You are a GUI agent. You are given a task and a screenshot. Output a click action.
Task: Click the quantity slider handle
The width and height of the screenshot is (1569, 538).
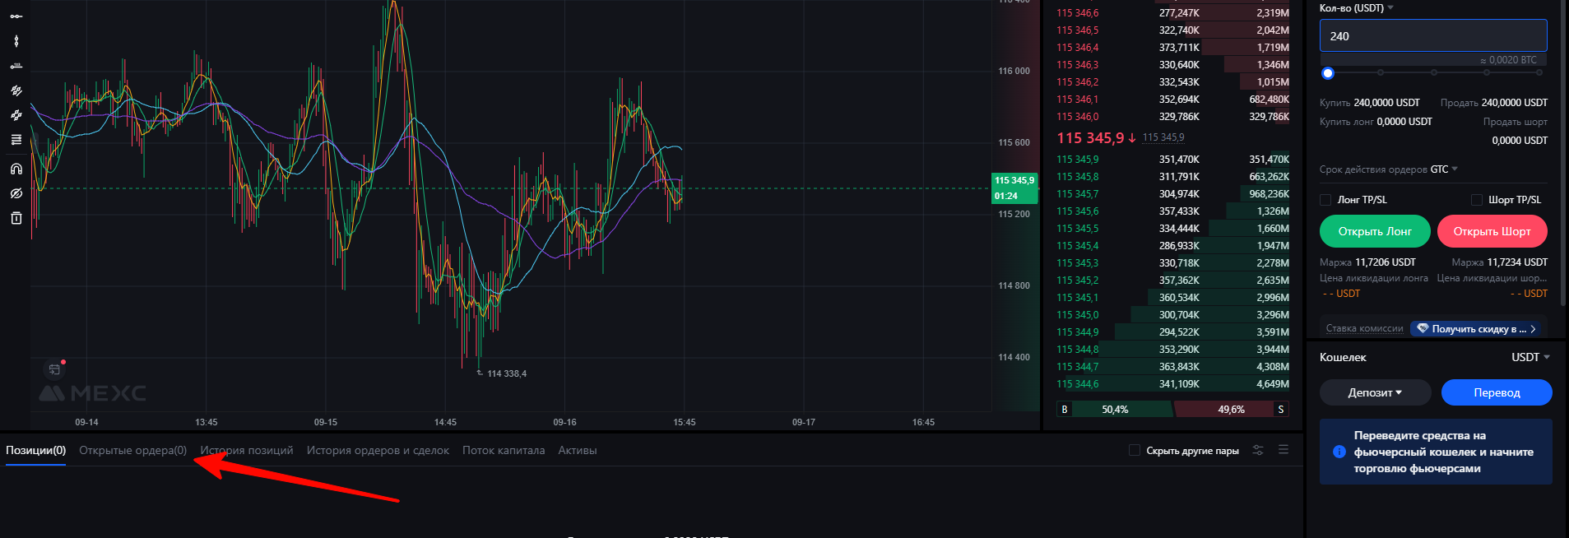click(1327, 73)
